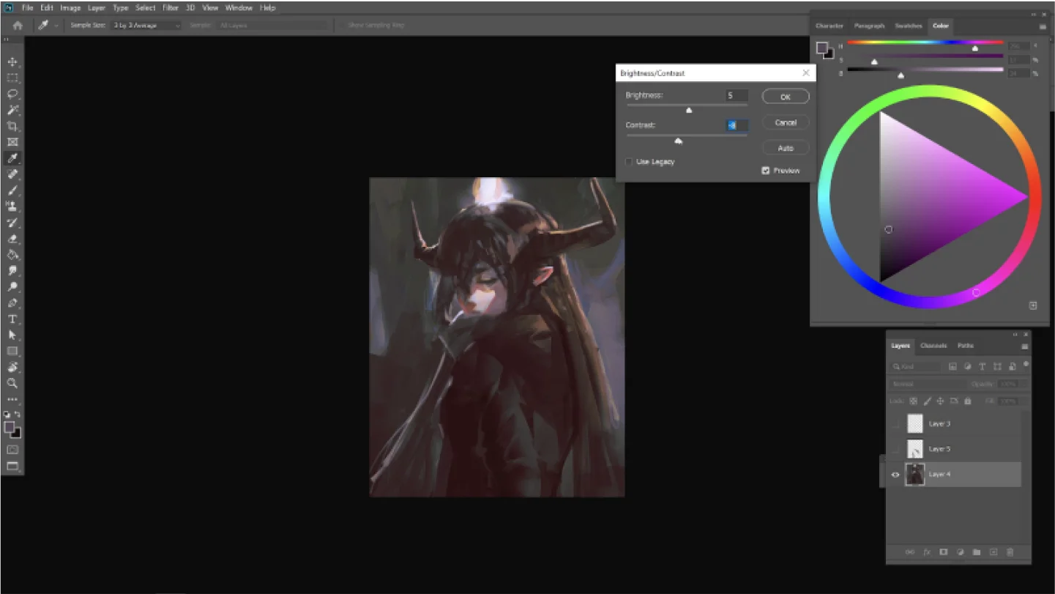Select the Crop tool
The image size is (1055, 594).
click(12, 126)
